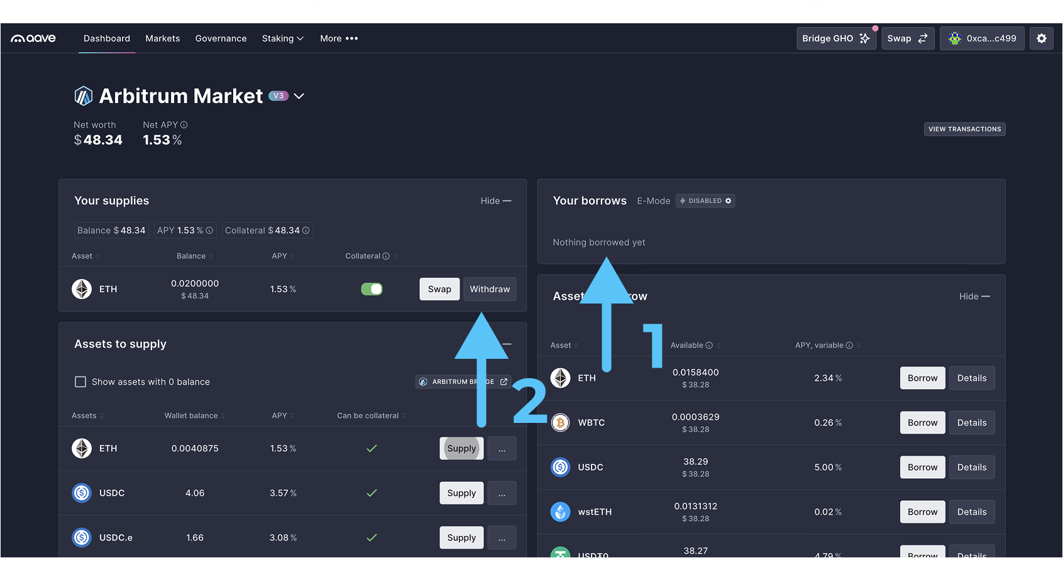The width and height of the screenshot is (1063, 580).
Task: Click the Collateral column info icon
Action: (x=386, y=256)
